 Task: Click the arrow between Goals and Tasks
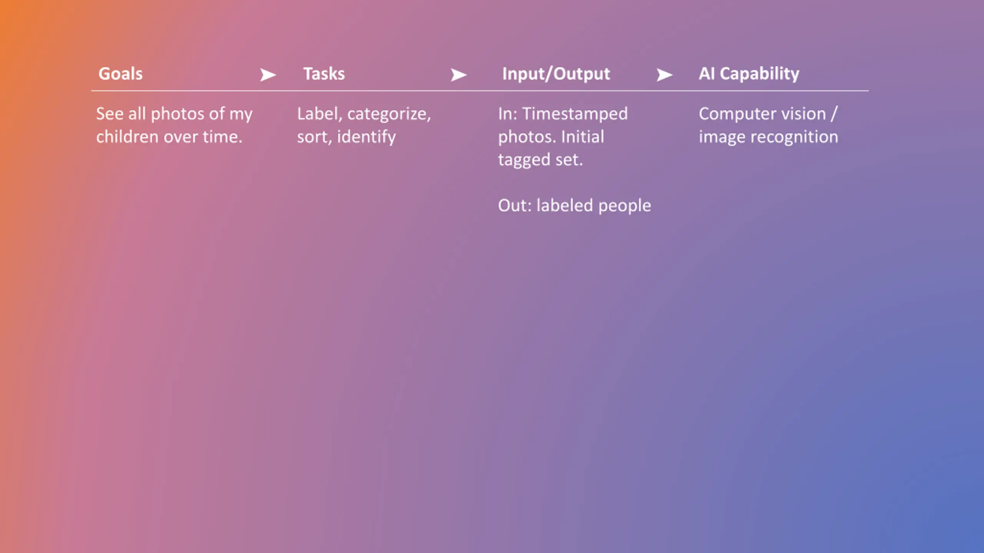coord(268,75)
